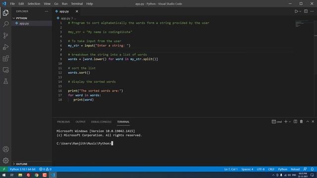
Task: Run the Python file with play icon
Action: click(x=296, y=11)
